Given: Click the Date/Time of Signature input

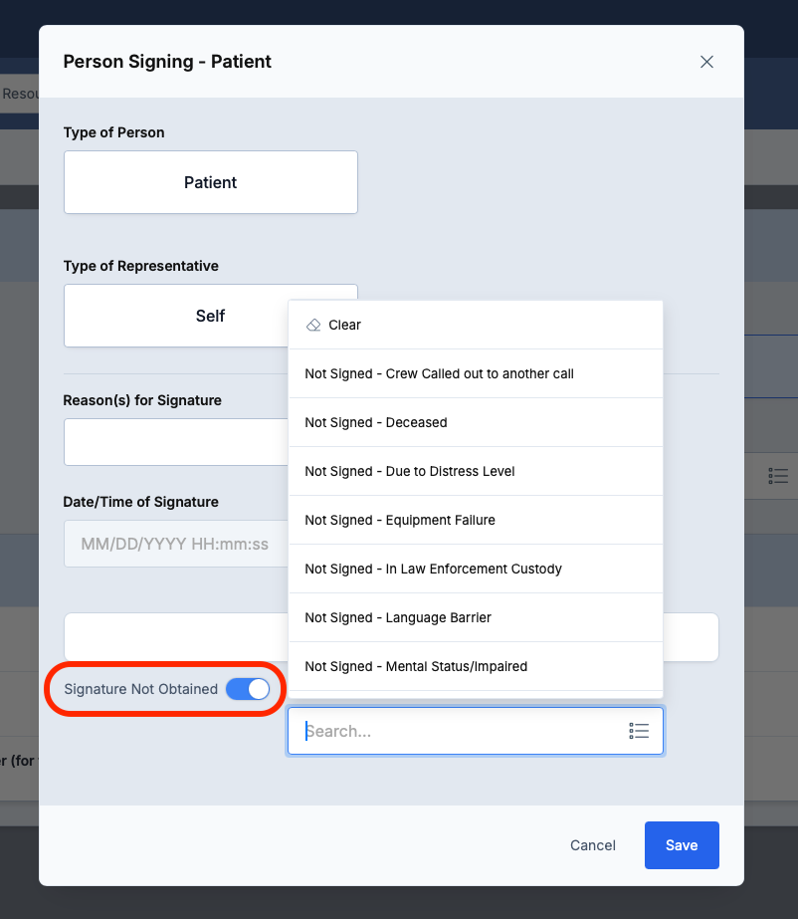Looking at the screenshot, I should 175,545.
